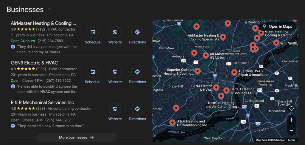This screenshot has height=145, width=305.
Task: Open the map in Google Maps
Action: (x=278, y=26)
